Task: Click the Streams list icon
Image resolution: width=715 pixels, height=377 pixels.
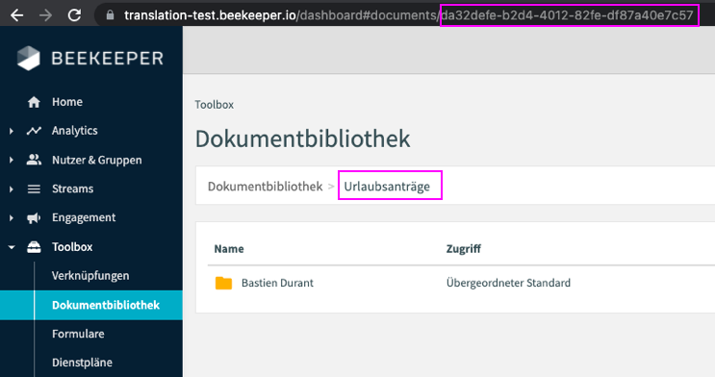Action: pos(34,188)
